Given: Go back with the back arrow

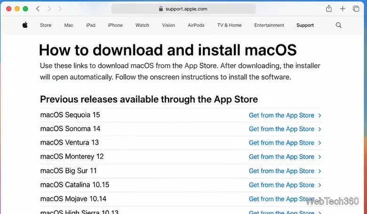Looking at the screenshot, I should click(x=38, y=9).
